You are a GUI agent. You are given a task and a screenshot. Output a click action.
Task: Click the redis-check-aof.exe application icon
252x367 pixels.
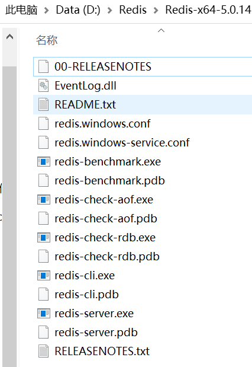tap(44, 199)
